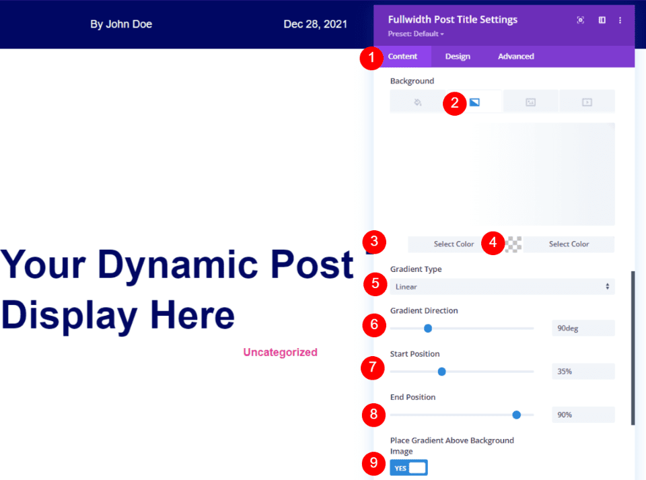
Task: Open the gradient background tab
Action: point(474,101)
